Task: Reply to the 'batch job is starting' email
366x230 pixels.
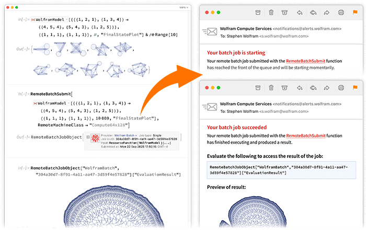Action: point(300,13)
